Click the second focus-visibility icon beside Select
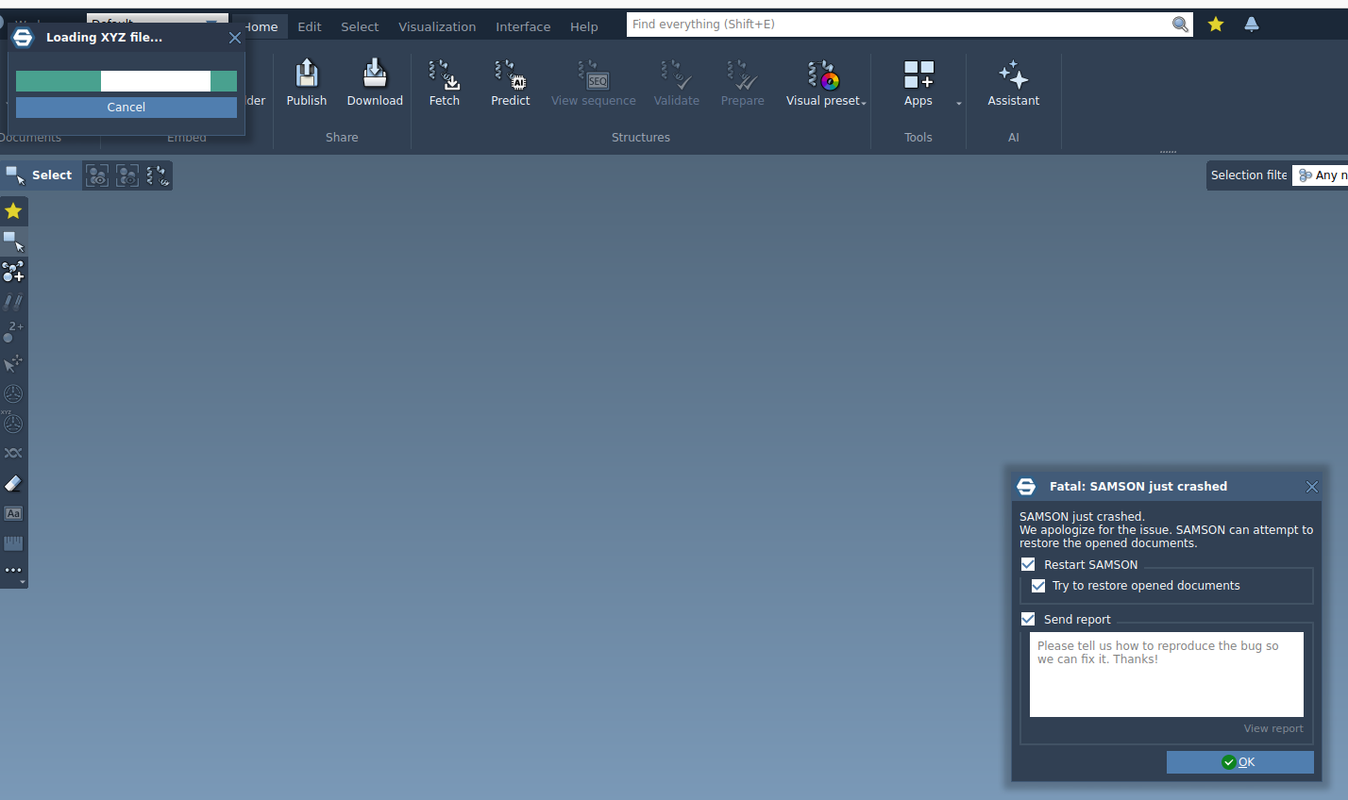Image resolution: width=1348 pixels, height=800 pixels. 127,175
